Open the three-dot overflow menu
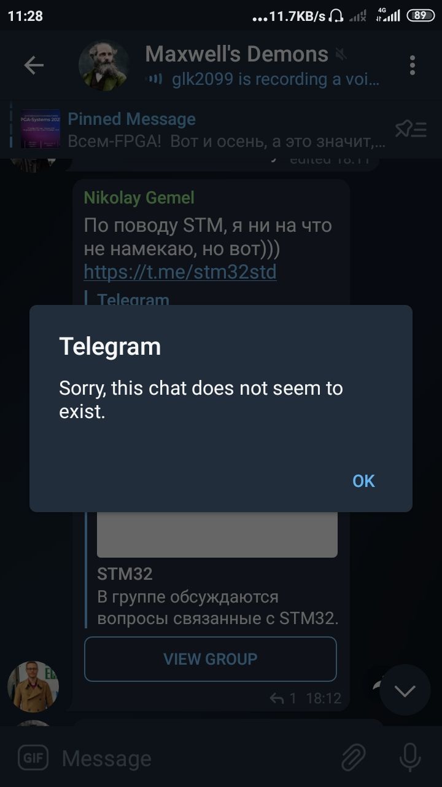Screen dimensions: 442x787 pos(413,65)
